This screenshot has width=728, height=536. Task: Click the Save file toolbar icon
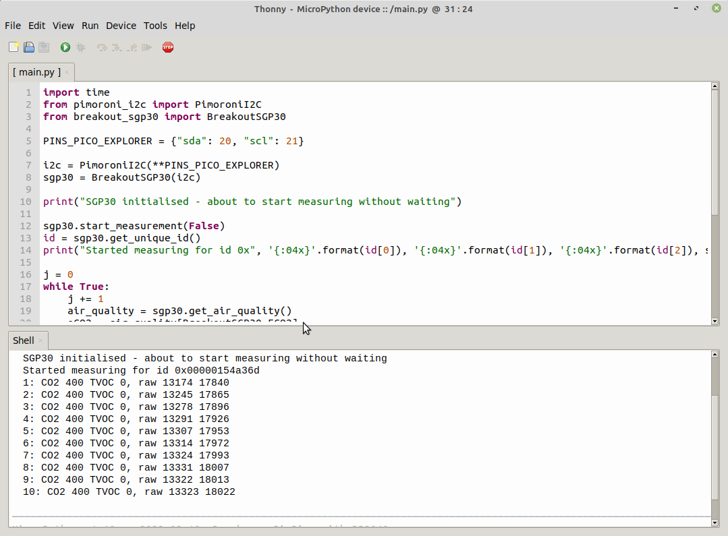tap(44, 47)
